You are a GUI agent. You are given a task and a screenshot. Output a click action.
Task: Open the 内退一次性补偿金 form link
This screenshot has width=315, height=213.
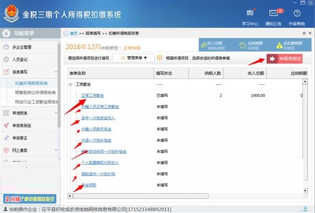[96, 140]
